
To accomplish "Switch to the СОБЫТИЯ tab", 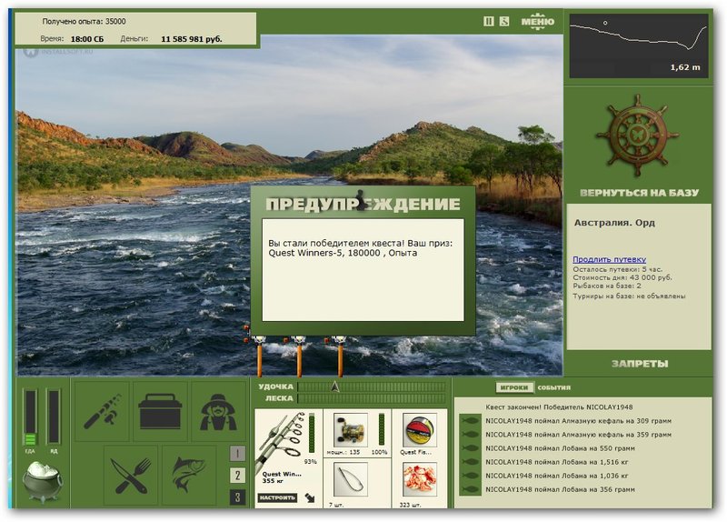I will coord(553,387).
